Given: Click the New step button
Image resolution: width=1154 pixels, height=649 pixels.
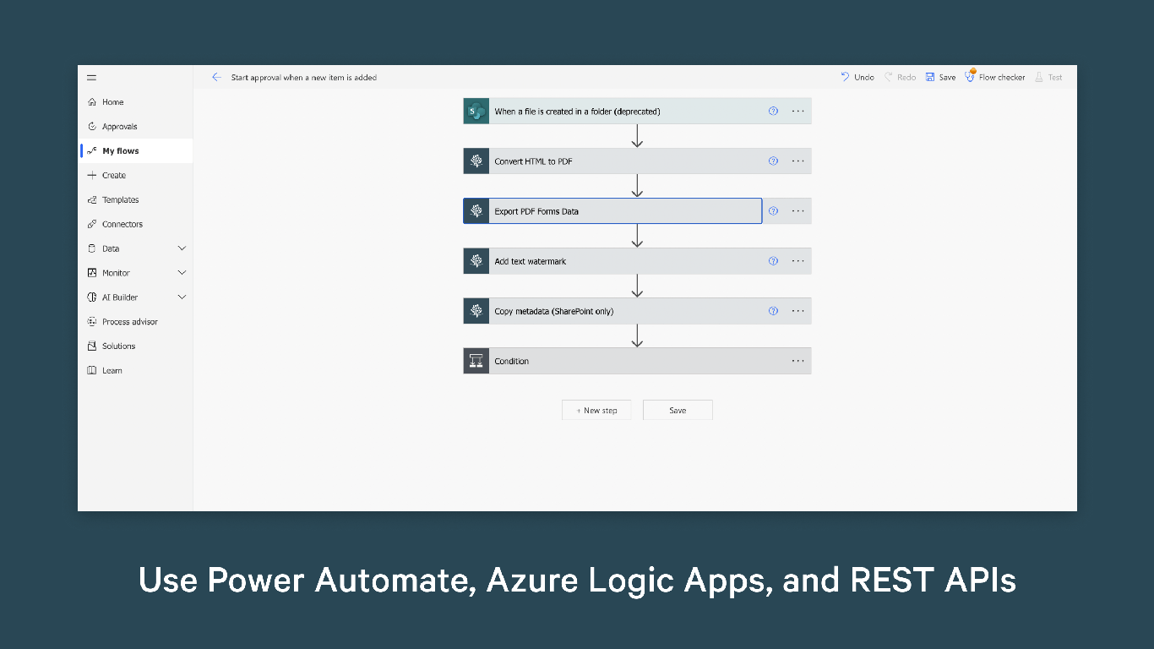Looking at the screenshot, I should (596, 410).
